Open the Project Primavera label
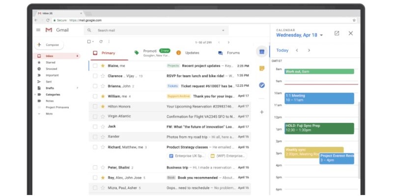Screen dimensions: 393x196 coord(57,107)
